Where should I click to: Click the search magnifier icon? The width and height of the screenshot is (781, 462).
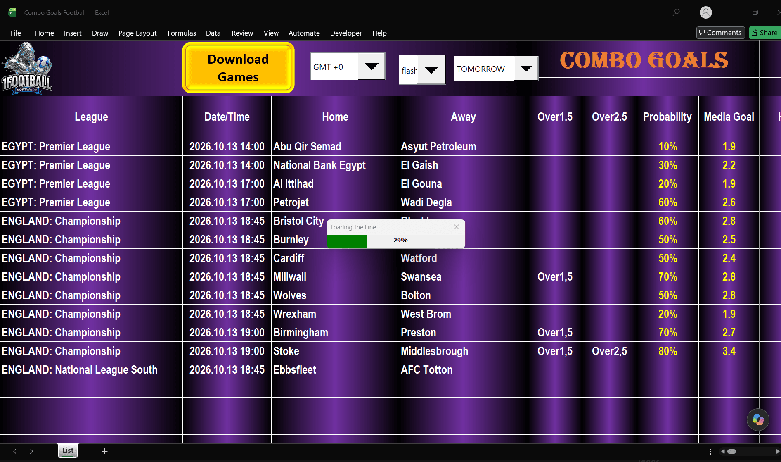676,12
